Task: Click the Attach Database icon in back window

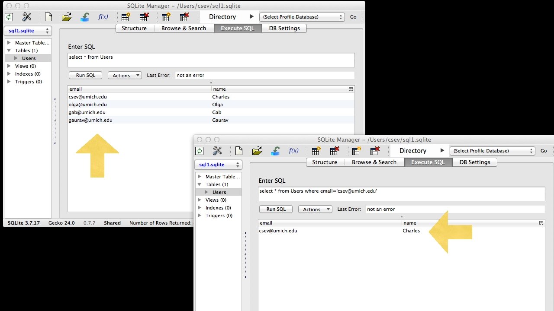Action: [85, 17]
